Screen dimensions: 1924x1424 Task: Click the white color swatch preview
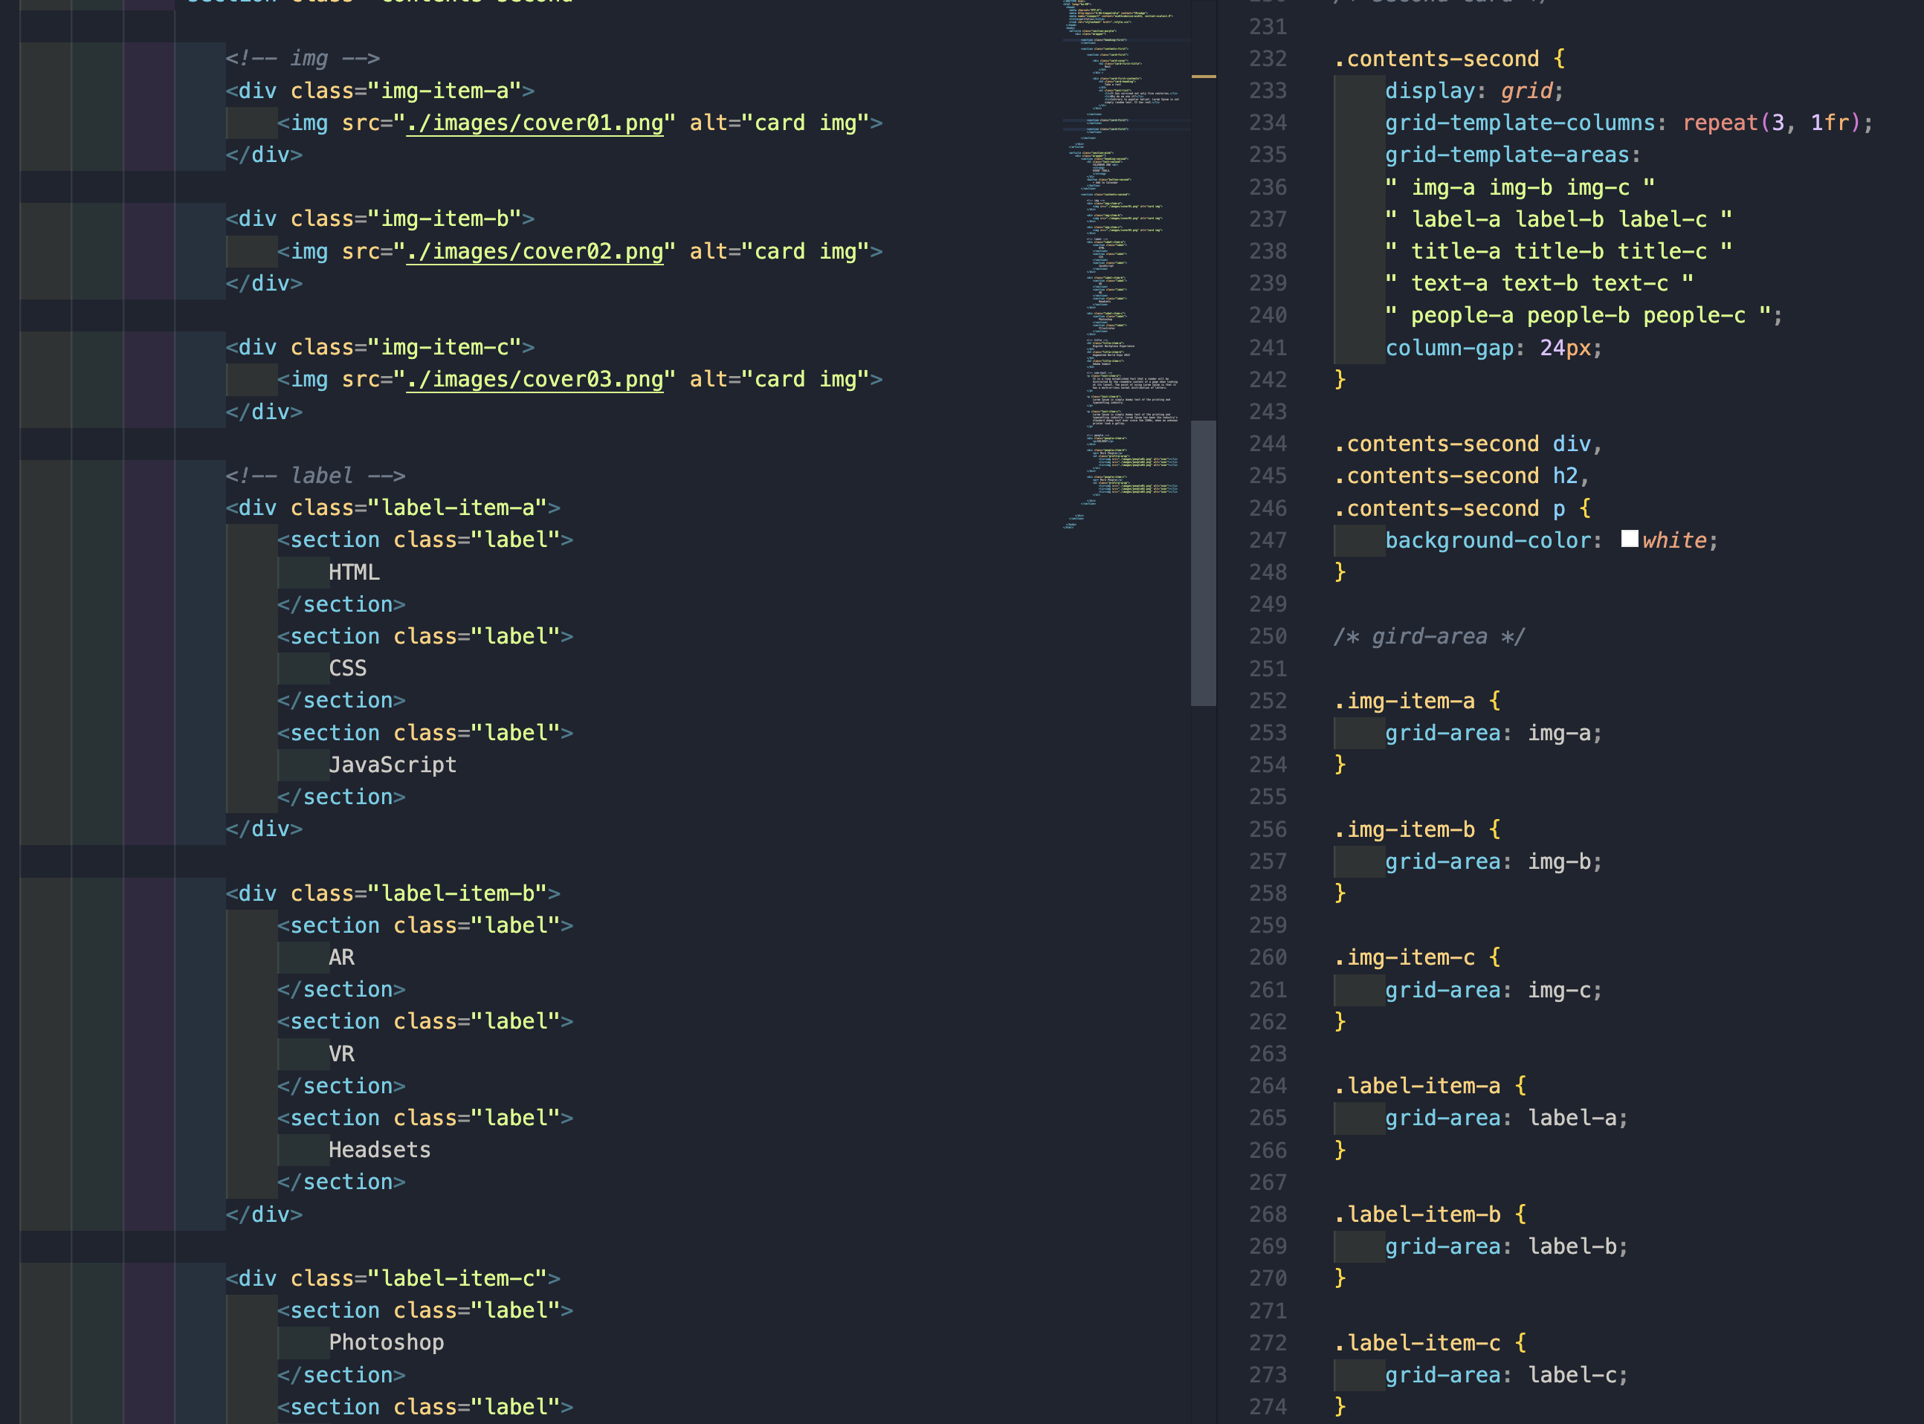pyautogui.click(x=1629, y=540)
